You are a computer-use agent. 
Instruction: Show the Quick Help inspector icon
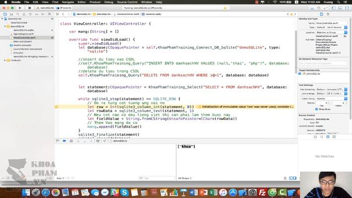click(328, 14)
